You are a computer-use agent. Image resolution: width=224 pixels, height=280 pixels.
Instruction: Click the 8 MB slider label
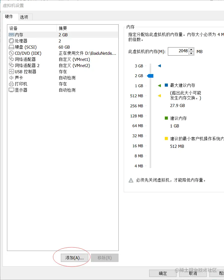139,156
